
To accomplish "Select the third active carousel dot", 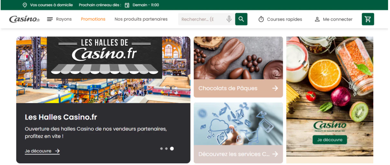I will (x=172, y=149).
